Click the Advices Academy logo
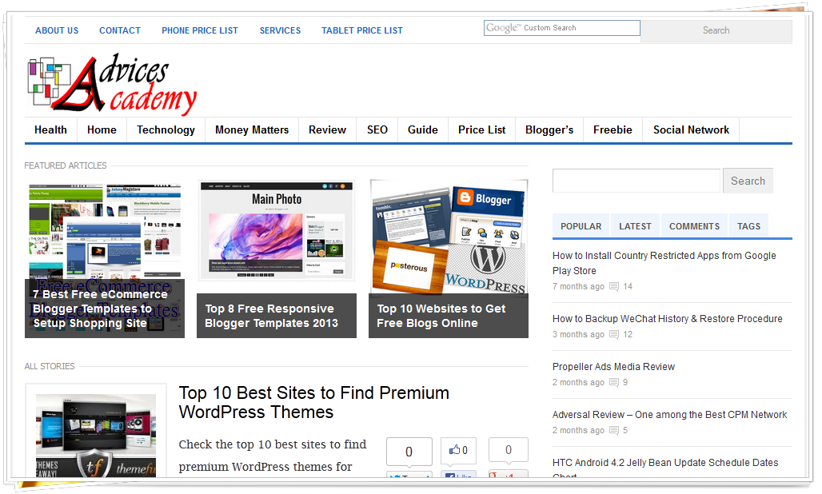The width and height of the screenshot is (822, 494). click(x=112, y=85)
